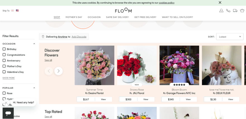Tick the Rose checkbox under Popular
This screenshot has width=246, height=119.
[4, 93]
